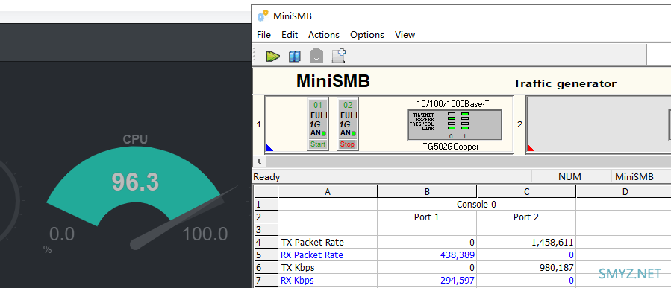
Task: Open the Options menu
Action: click(366, 35)
